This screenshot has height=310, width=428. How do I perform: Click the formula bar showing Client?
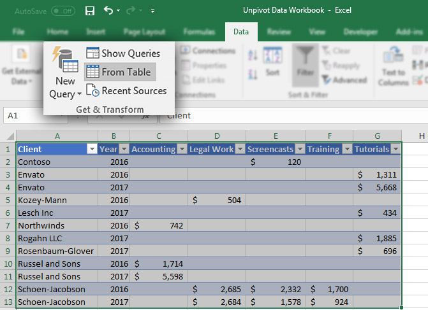coord(293,115)
